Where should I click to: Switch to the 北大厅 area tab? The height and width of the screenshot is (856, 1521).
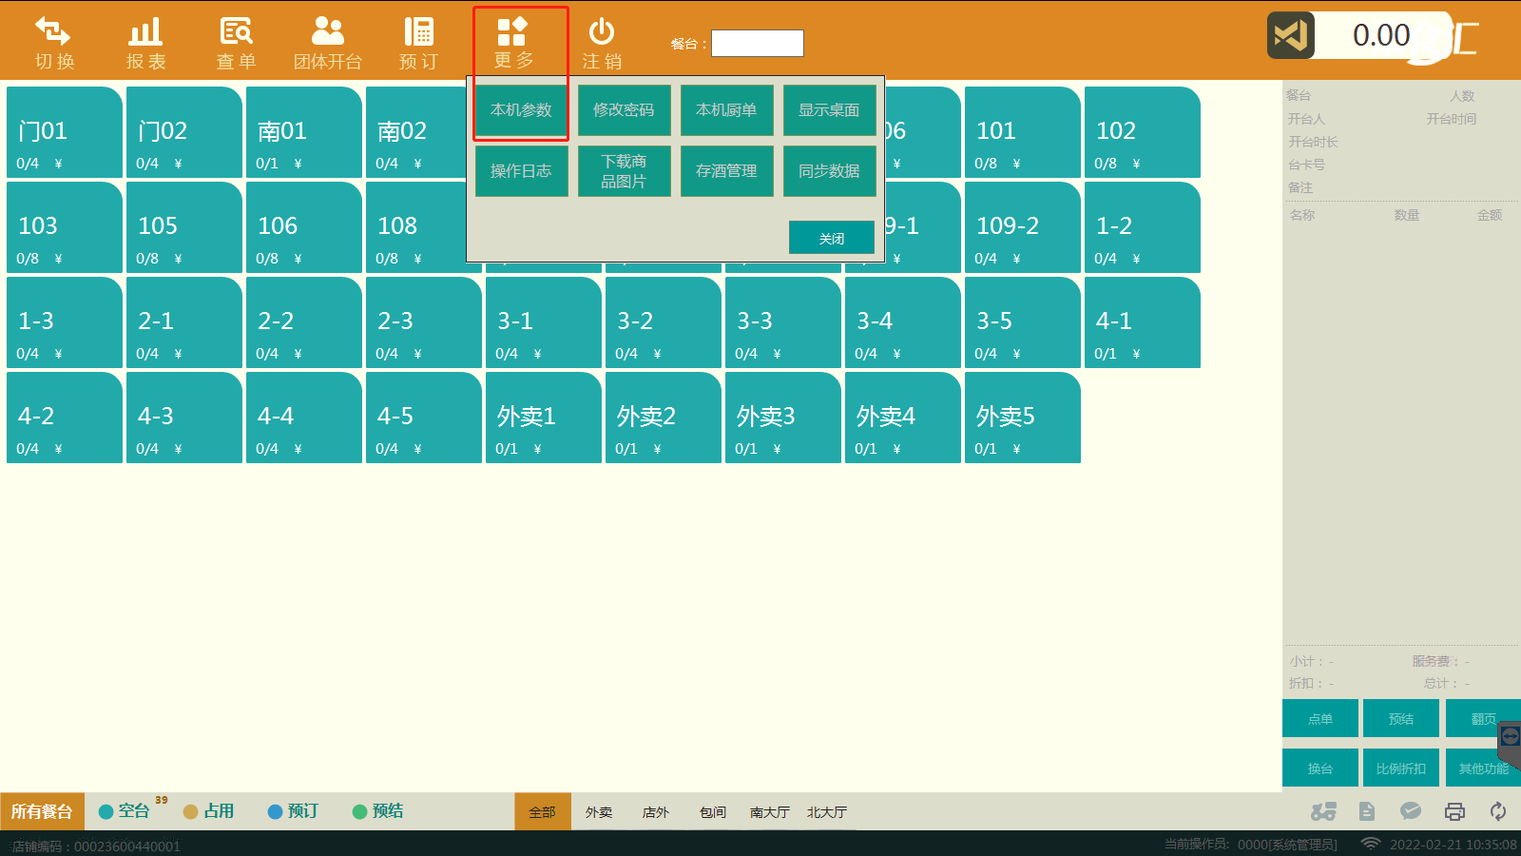click(x=827, y=812)
